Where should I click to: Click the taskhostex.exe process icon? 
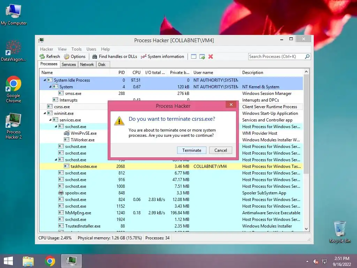point(67,166)
